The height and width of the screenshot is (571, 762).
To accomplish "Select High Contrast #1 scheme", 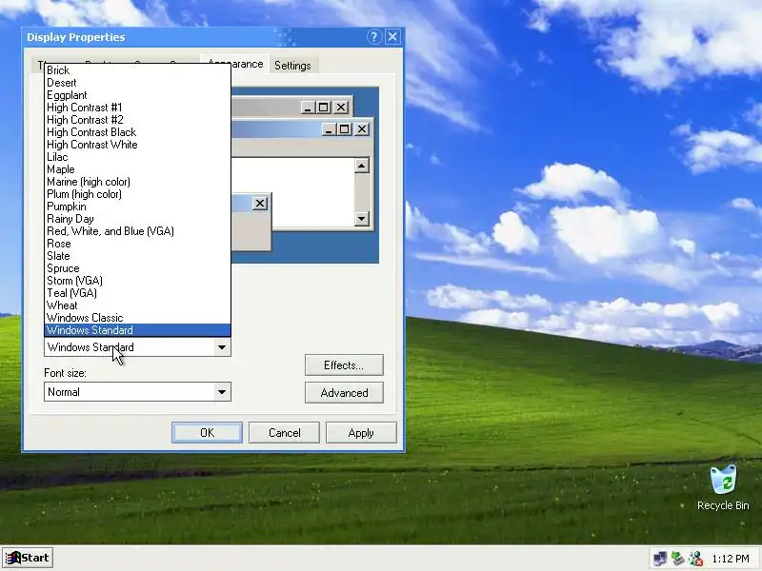I will tap(137, 108).
